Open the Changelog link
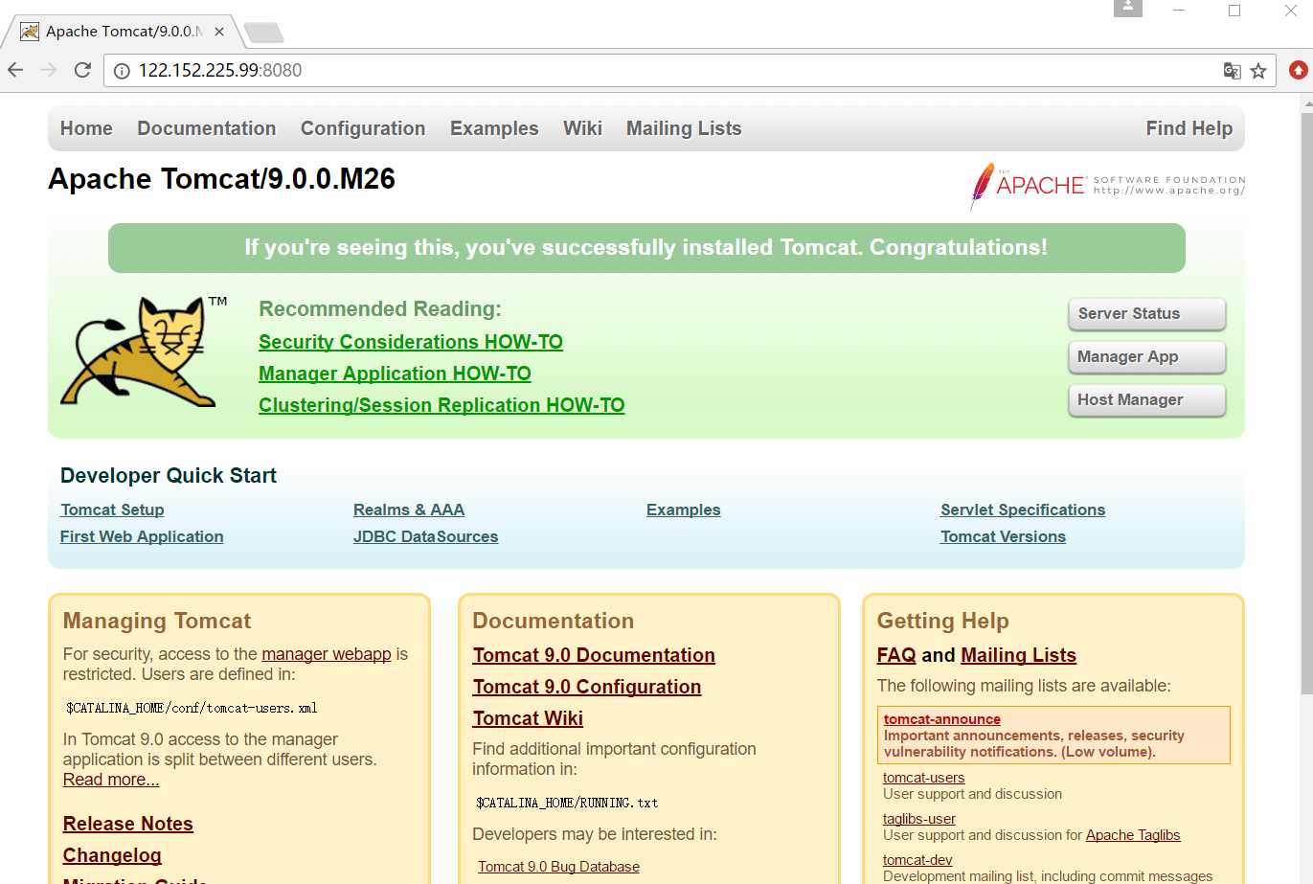The width and height of the screenshot is (1313, 884). click(112, 855)
